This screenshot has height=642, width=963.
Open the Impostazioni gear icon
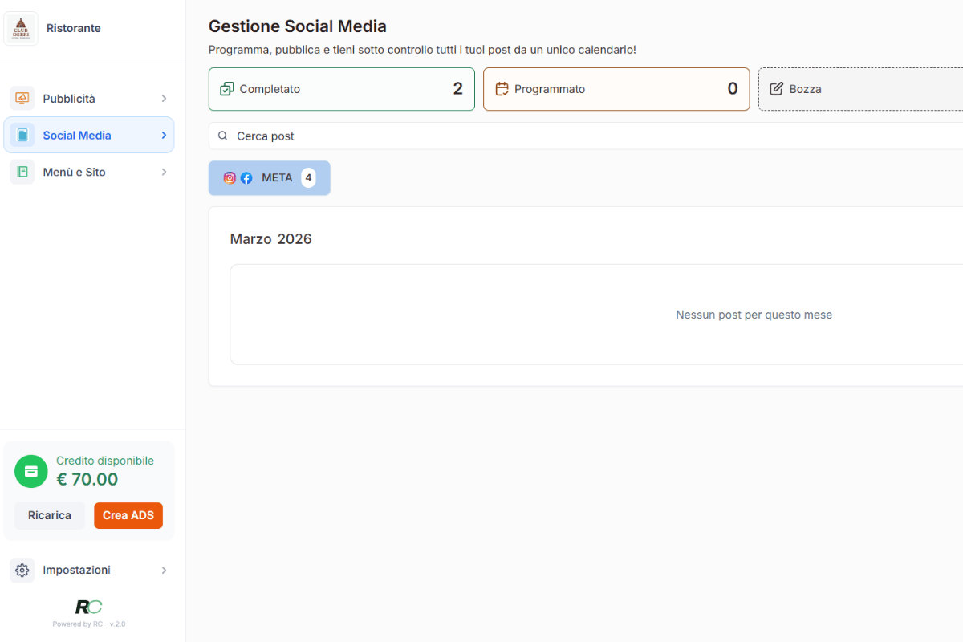[22, 570]
